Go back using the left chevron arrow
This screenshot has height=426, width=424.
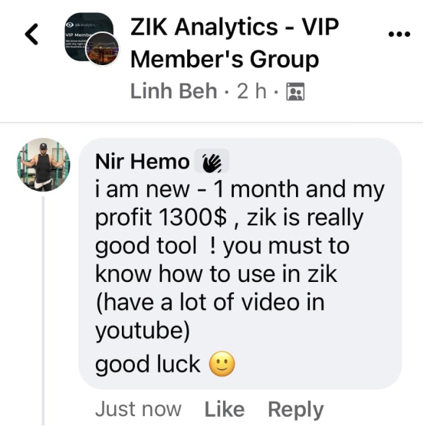point(31,34)
